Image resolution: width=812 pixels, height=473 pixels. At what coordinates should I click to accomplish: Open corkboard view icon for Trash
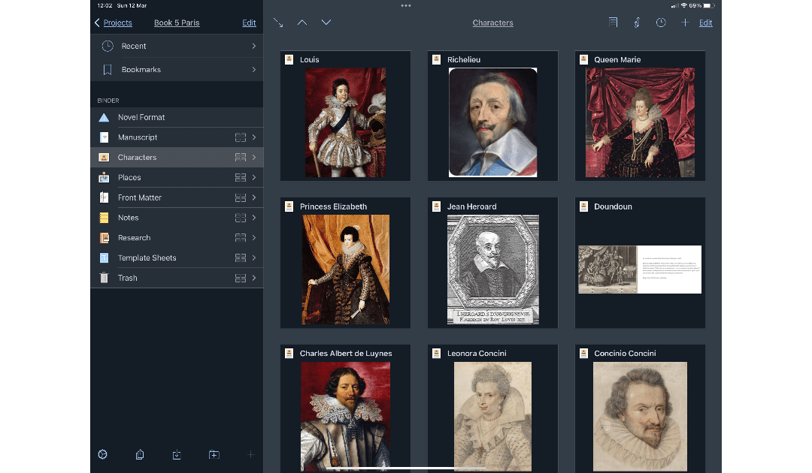tap(241, 278)
